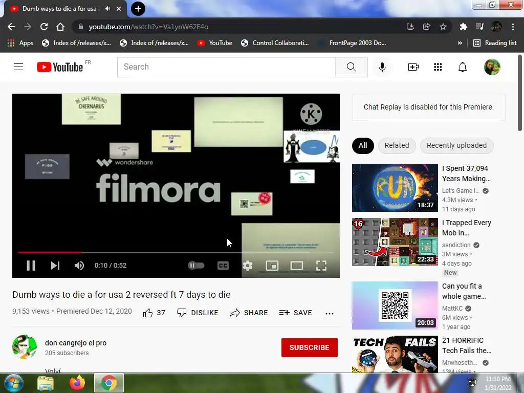This screenshot has height=393, width=524.
Task: Open the Apps bookmark shortcut
Action: (x=20, y=43)
